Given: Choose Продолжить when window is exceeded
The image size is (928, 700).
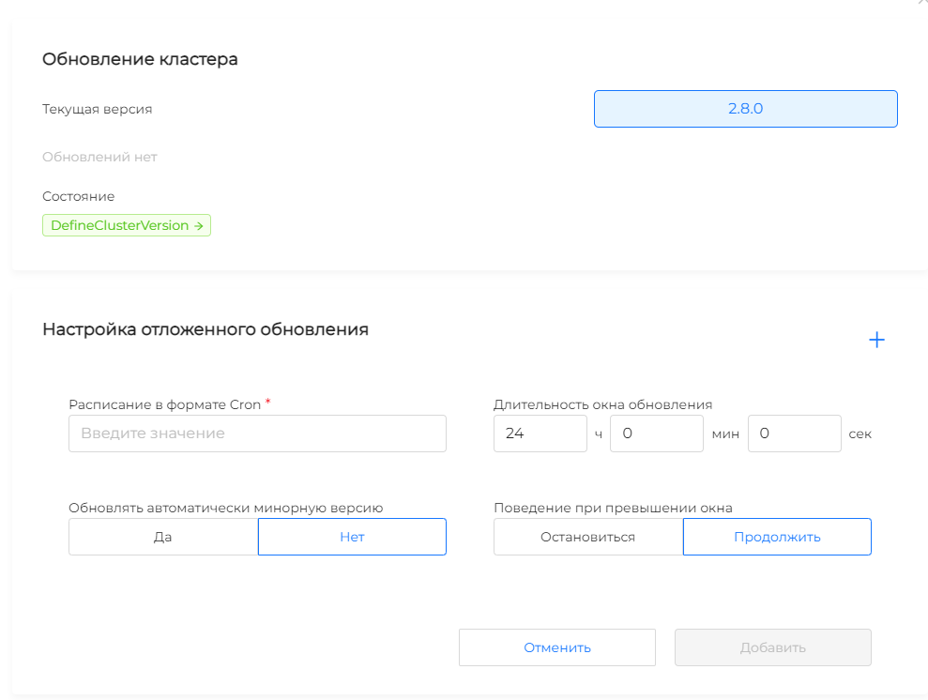Looking at the screenshot, I should tap(777, 537).
